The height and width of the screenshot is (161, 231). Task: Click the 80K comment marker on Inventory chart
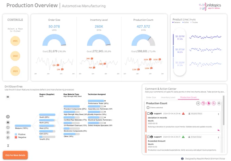click(x=105, y=64)
